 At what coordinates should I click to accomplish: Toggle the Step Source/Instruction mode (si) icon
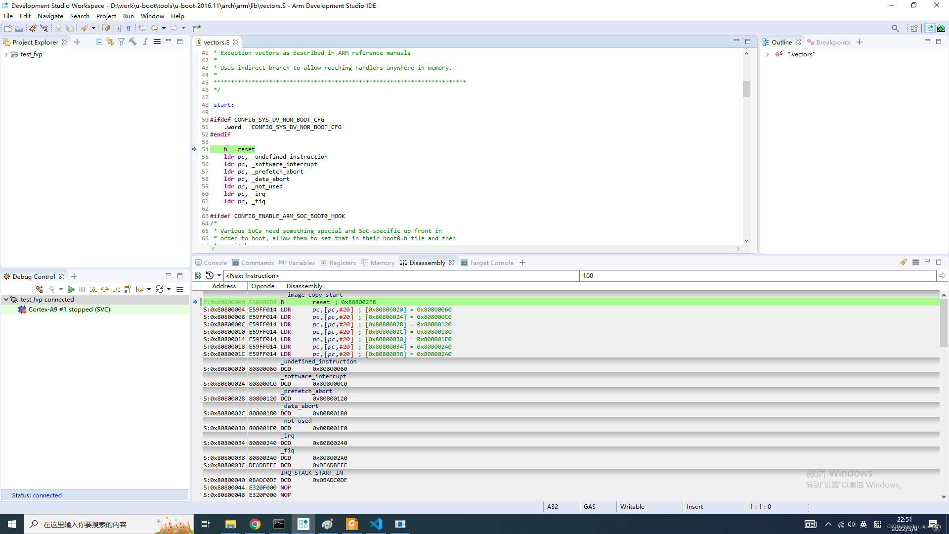pos(127,289)
